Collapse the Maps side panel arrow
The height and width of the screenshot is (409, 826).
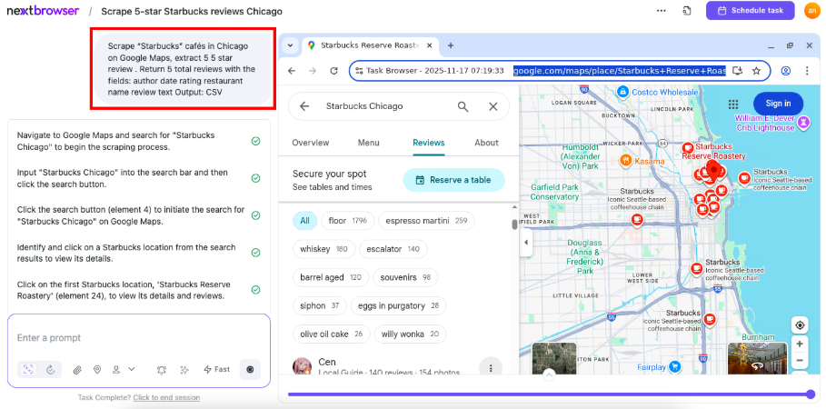(526, 243)
